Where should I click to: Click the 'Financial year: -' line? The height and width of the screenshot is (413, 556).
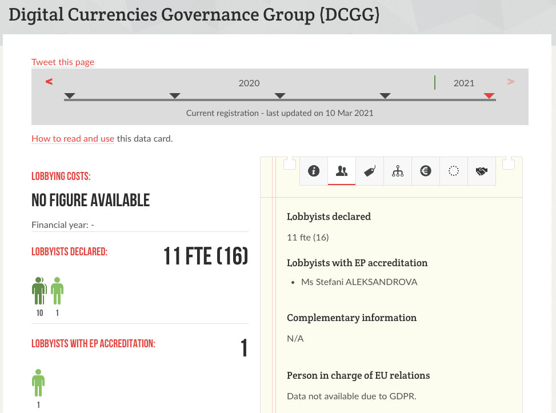pos(63,225)
